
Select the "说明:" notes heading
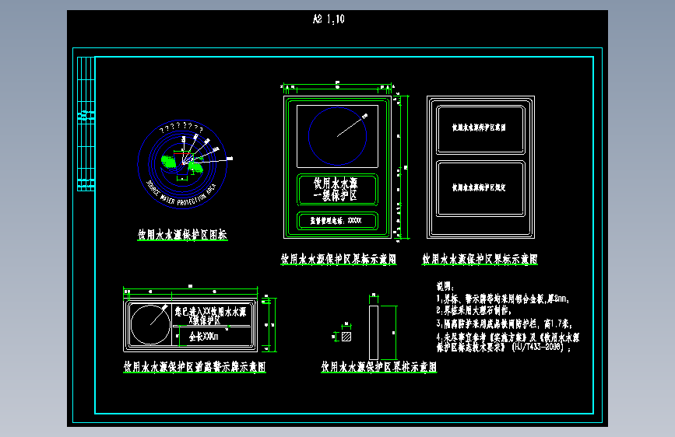pos(445,286)
